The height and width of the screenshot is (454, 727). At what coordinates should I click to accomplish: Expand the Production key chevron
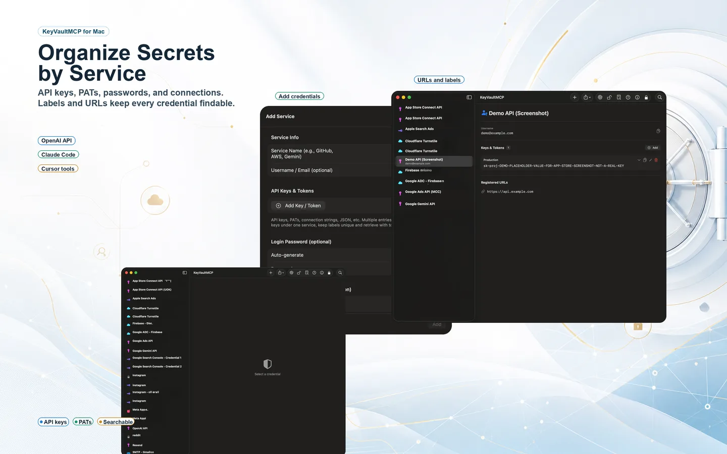(639, 160)
